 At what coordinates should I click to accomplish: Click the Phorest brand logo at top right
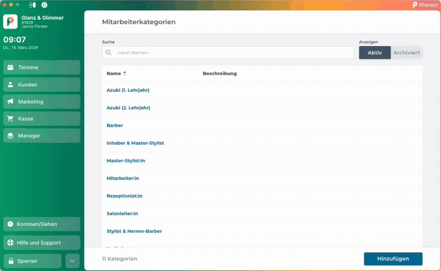(x=425, y=5)
